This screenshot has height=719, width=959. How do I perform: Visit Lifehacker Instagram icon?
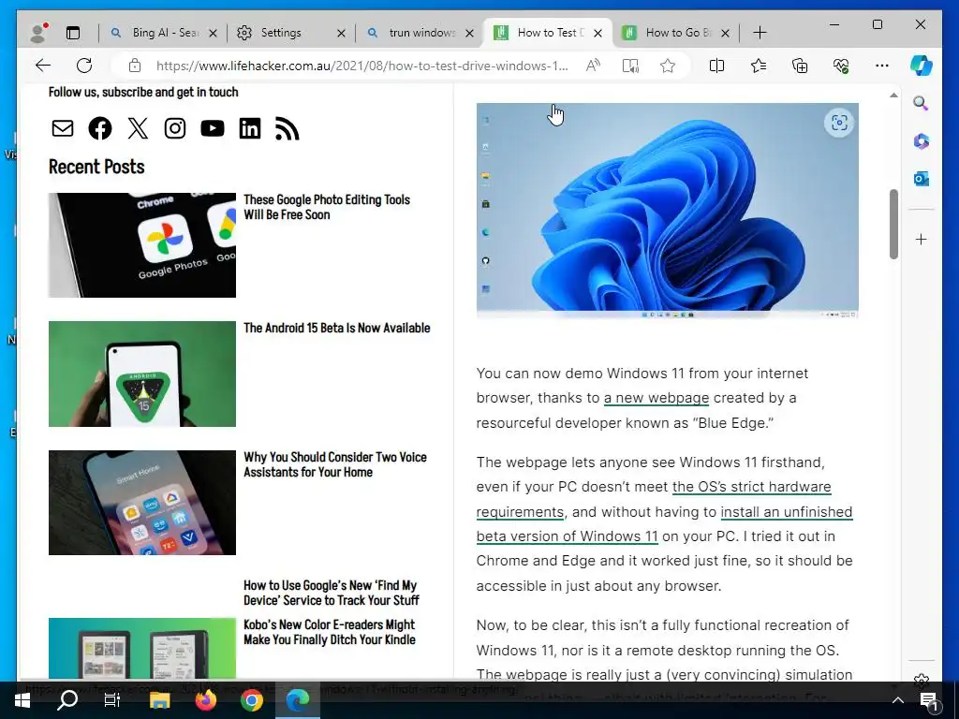pyautogui.click(x=175, y=128)
